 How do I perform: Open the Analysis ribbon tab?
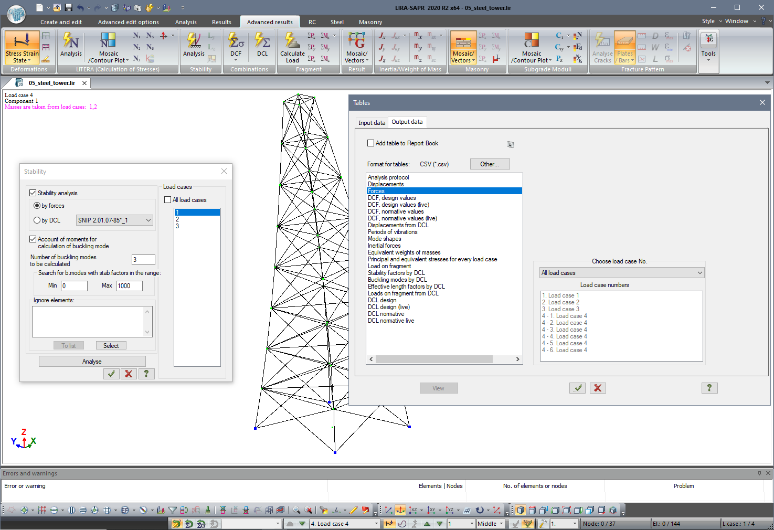click(186, 22)
